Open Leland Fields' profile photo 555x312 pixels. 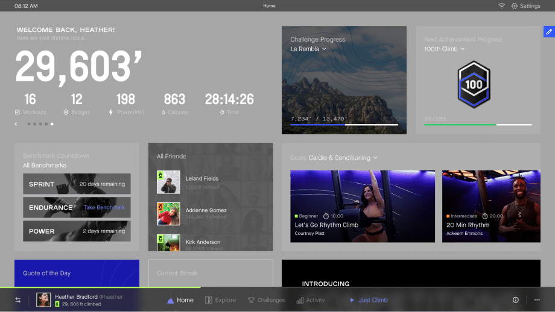168,182
